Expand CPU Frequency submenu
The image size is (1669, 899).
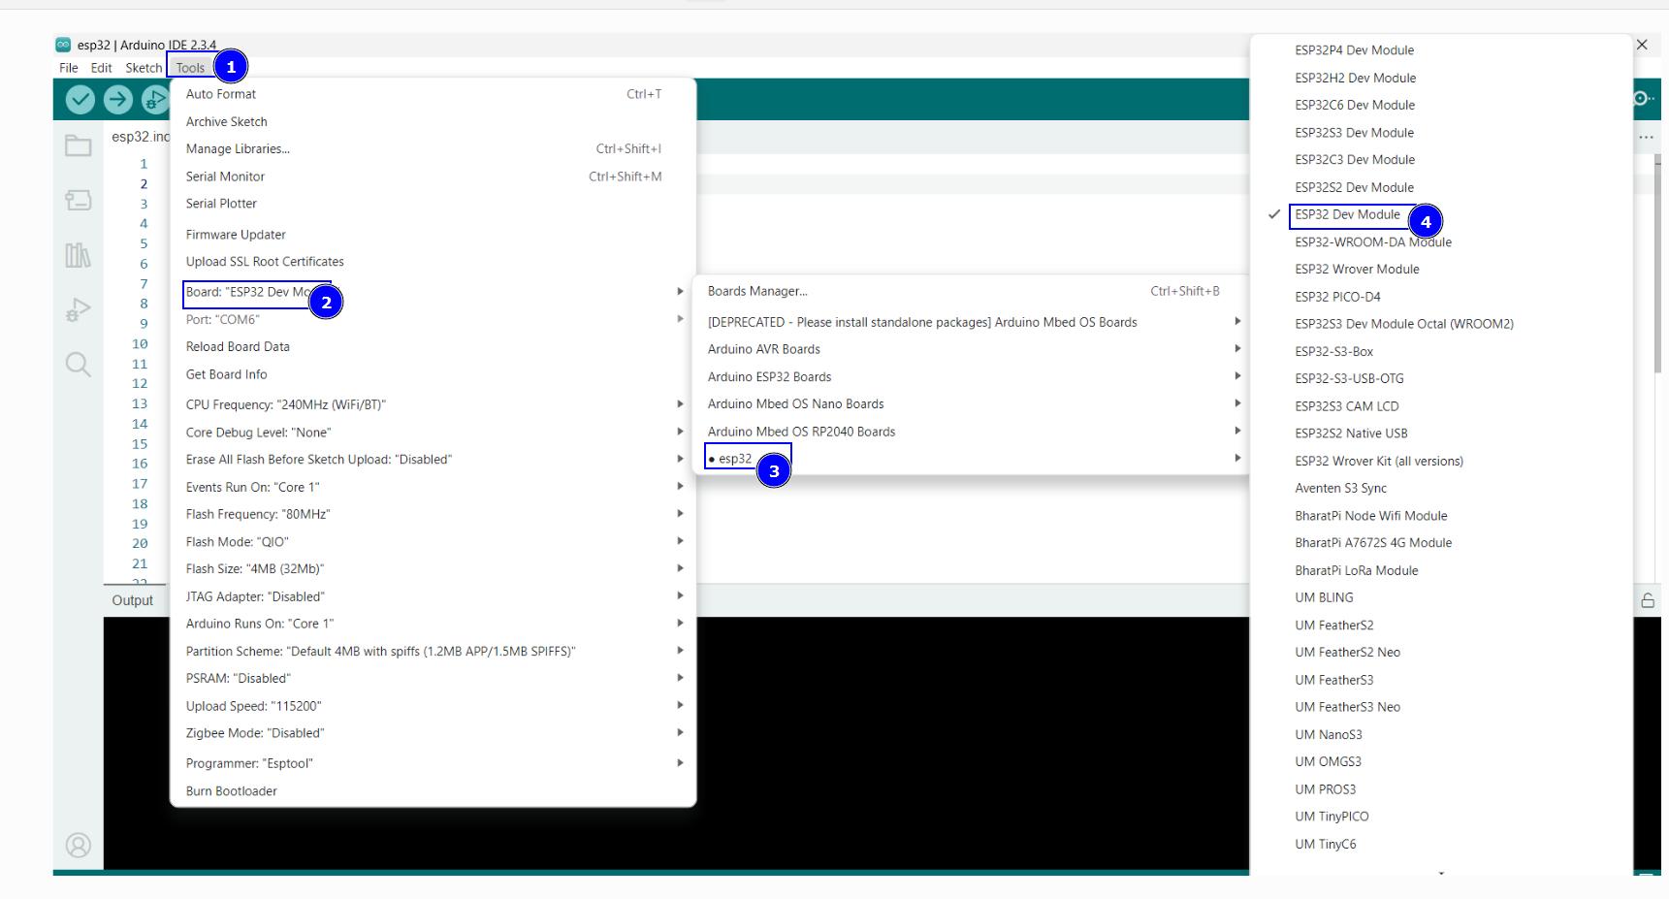click(x=433, y=404)
